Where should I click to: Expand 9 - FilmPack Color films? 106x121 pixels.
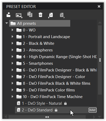click(13, 90)
